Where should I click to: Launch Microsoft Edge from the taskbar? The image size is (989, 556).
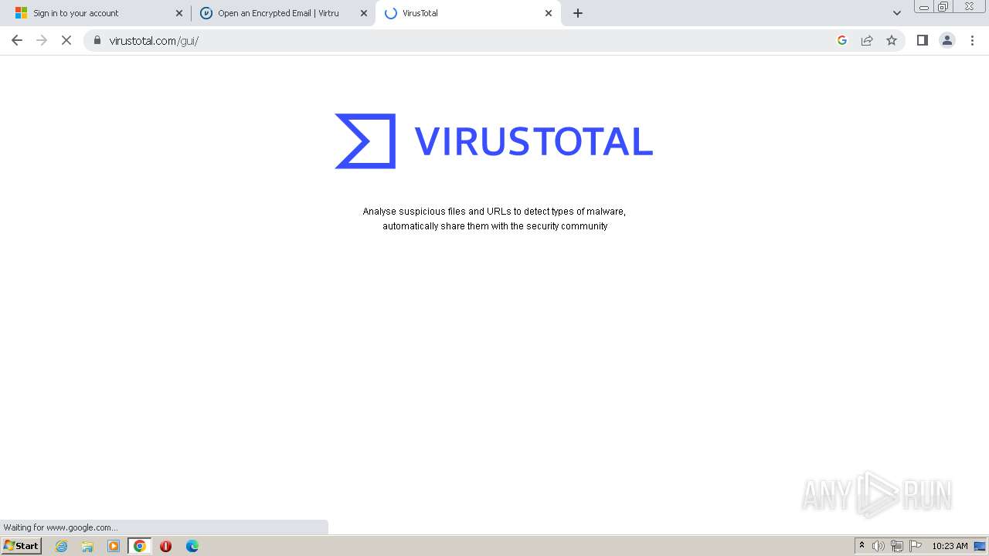192,546
